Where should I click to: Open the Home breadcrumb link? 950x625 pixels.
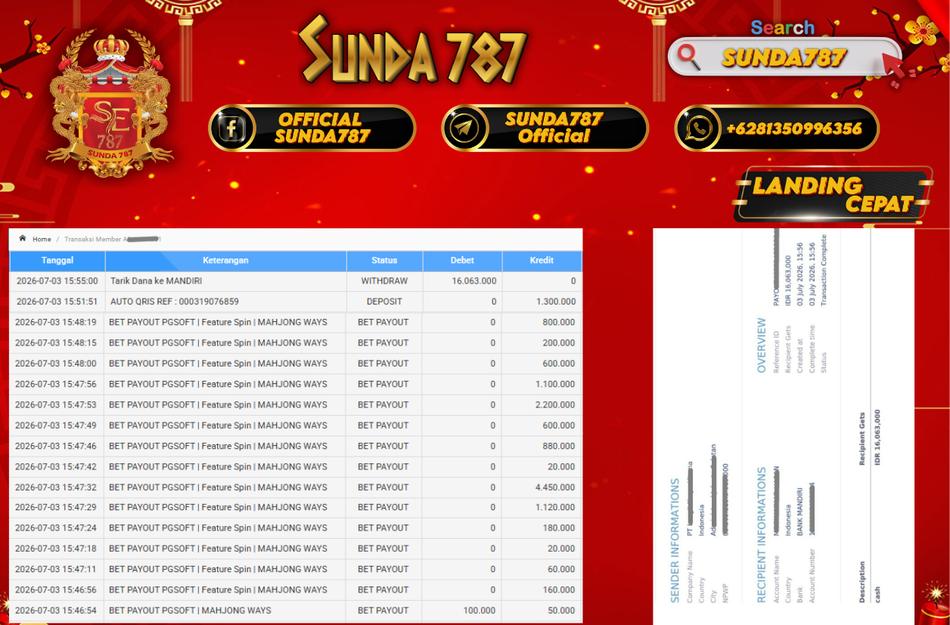[42, 239]
